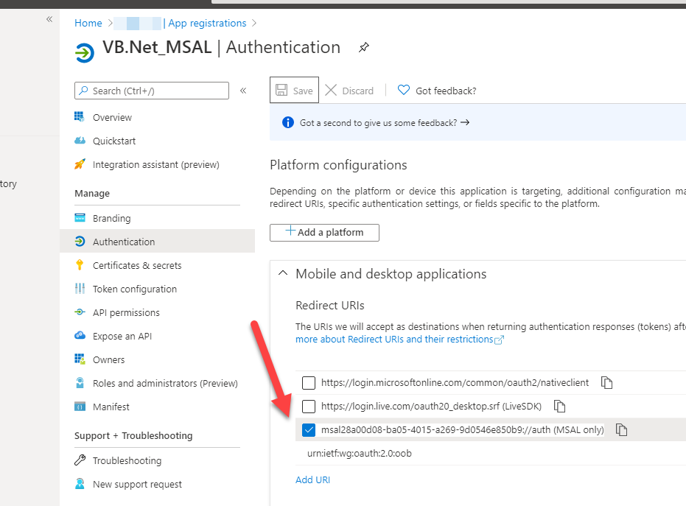
Task: Click the heart icon by Got feedback
Action: tap(403, 90)
